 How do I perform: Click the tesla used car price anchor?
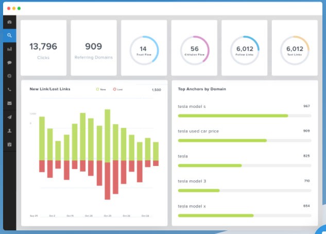point(198,131)
